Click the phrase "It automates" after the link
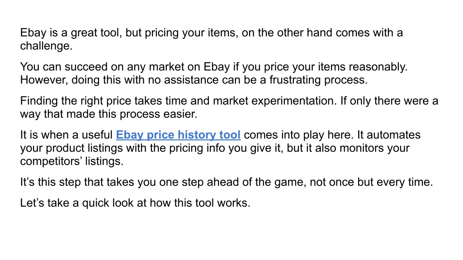 pyautogui.click(x=389, y=135)
